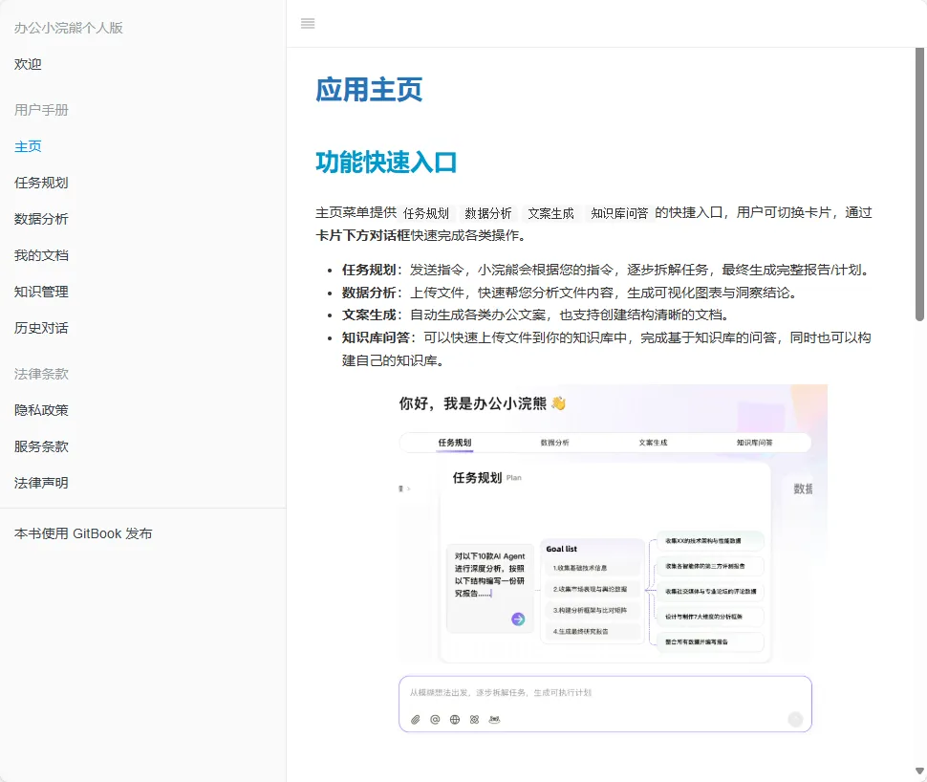
Task: Open 任务规划 in the left sidebar
Action: [41, 183]
